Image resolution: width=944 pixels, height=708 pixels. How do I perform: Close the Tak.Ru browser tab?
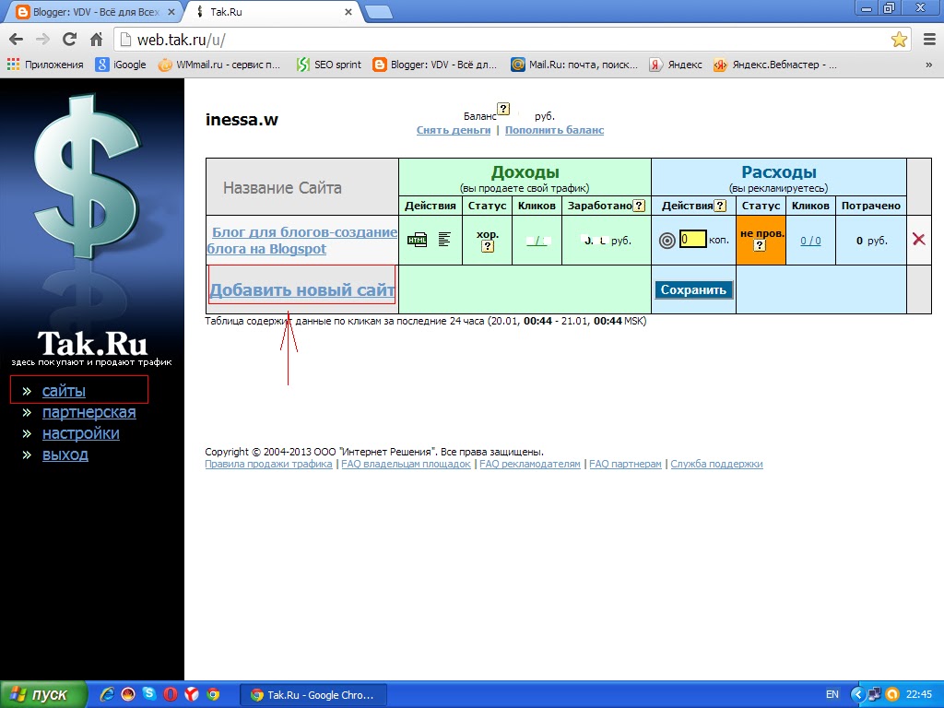(348, 12)
